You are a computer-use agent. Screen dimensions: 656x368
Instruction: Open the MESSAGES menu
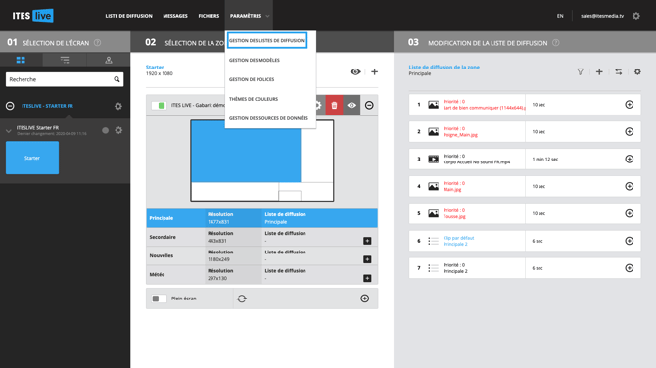coord(175,16)
